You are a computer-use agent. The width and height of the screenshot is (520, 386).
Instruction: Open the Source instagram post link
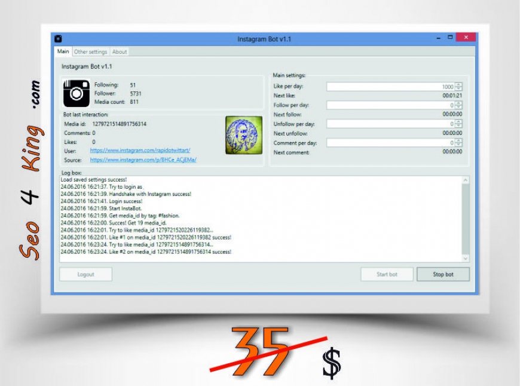coord(143,160)
